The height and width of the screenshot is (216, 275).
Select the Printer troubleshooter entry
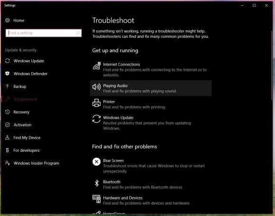click(x=151, y=104)
